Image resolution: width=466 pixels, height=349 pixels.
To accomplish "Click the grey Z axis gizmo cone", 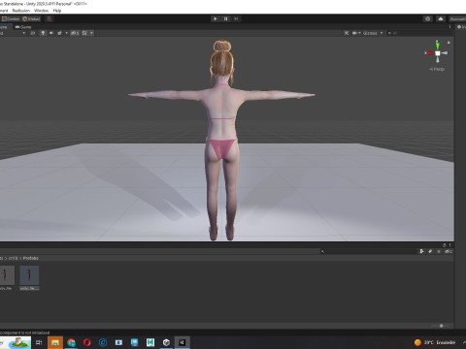I will pos(445,53).
